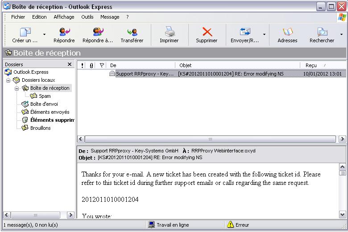348x232 pixels.
Task: Sort by priority exclamation column header
Action: 82,65
